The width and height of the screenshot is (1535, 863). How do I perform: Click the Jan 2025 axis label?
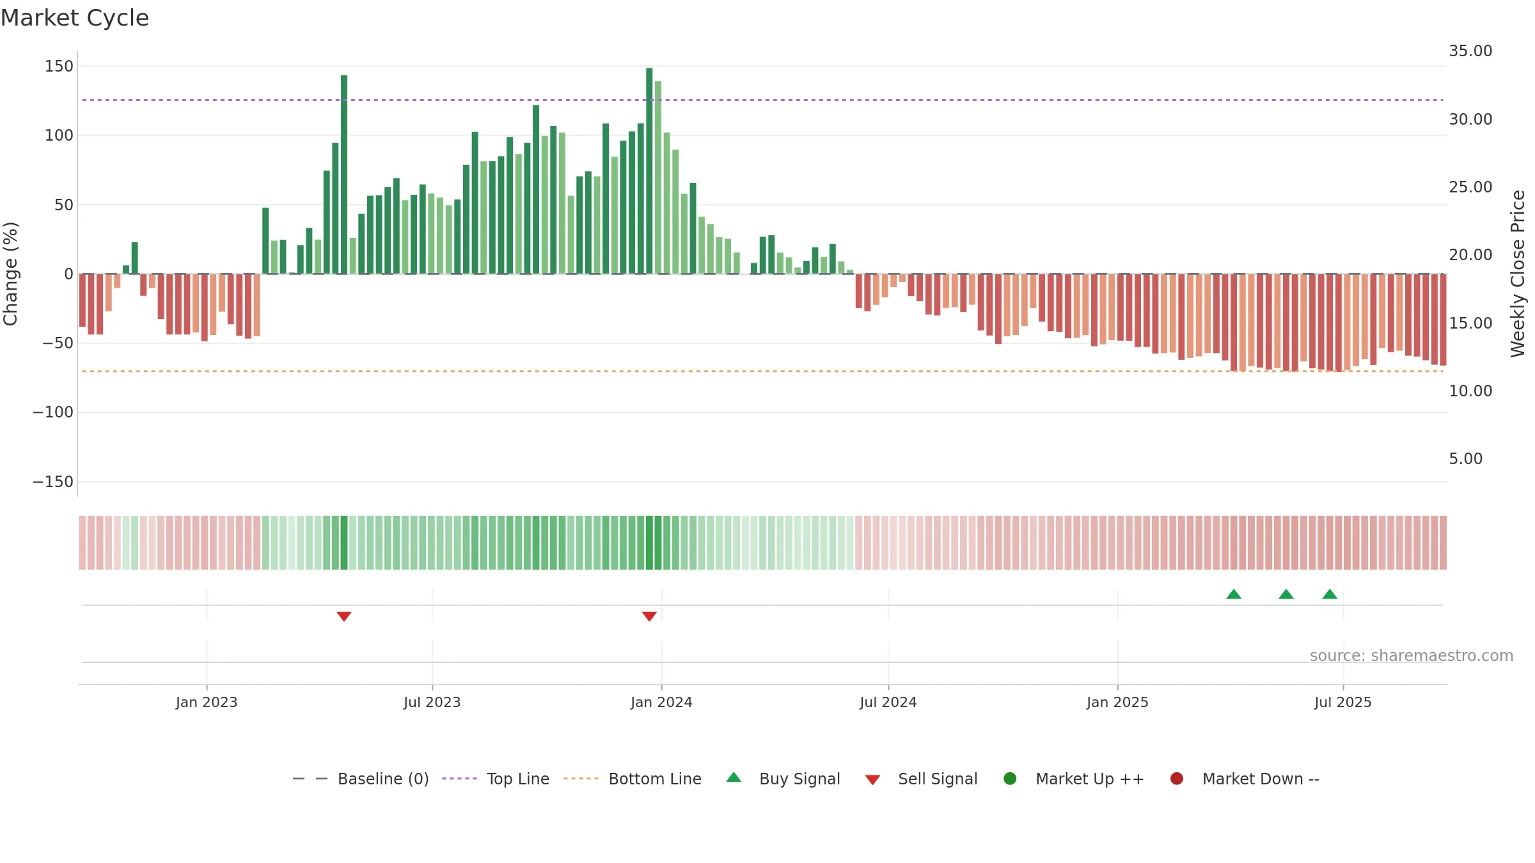(x=1117, y=702)
